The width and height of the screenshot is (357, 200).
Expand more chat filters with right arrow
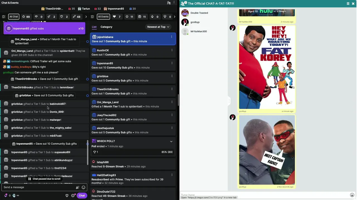pyautogui.click(x=86, y=17)
